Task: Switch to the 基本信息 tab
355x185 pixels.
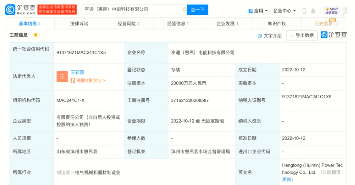Action: [x=30, y=24]
